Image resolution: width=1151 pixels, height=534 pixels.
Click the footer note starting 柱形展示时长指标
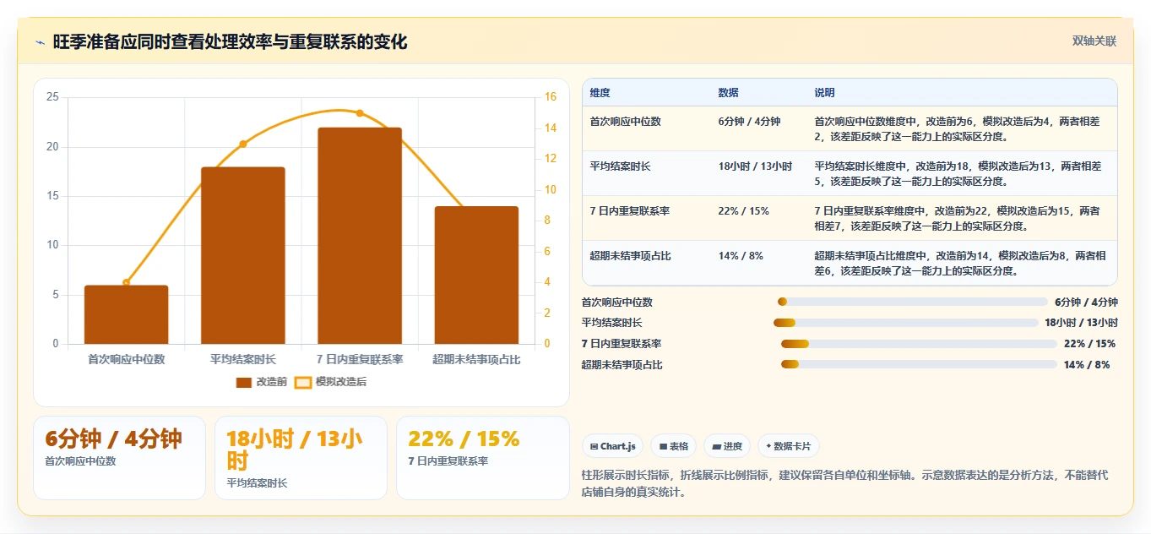point(844,483)
